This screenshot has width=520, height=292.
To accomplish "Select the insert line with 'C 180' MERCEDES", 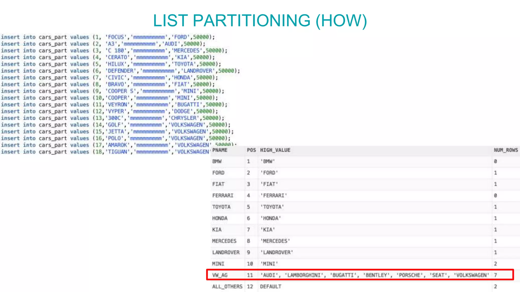I will [x=114, y=50].
